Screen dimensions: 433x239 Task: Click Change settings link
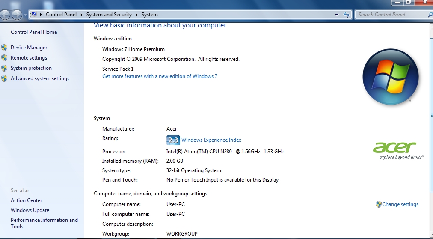pos(400,204)
